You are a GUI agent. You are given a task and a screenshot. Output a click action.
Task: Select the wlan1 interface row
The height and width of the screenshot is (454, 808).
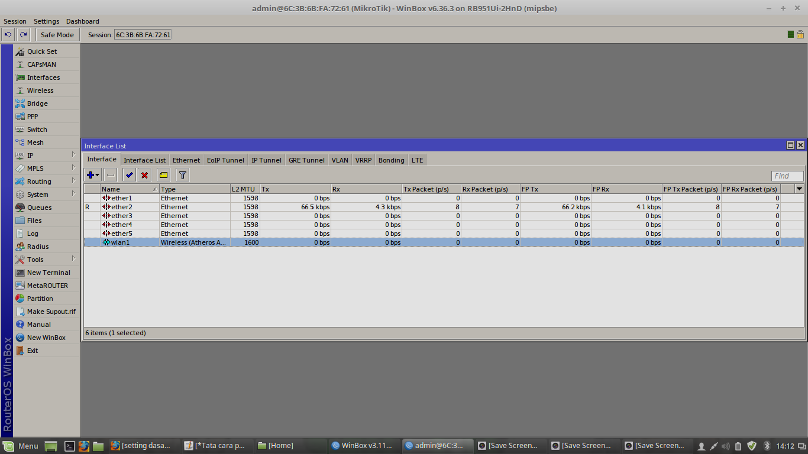444,242
